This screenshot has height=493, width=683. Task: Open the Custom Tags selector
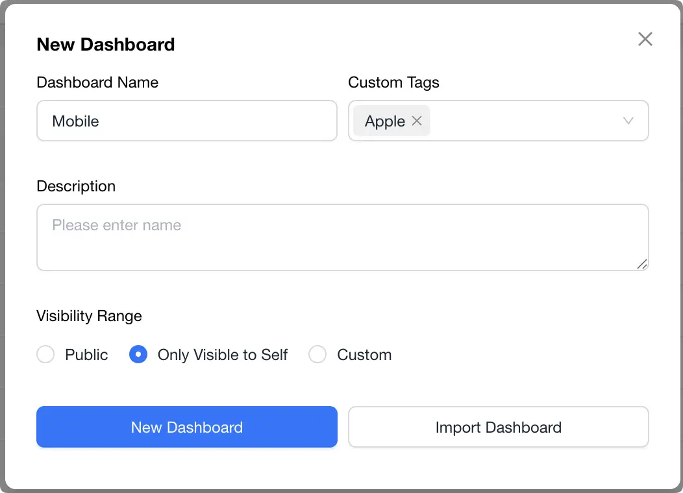tap(519, 121)
